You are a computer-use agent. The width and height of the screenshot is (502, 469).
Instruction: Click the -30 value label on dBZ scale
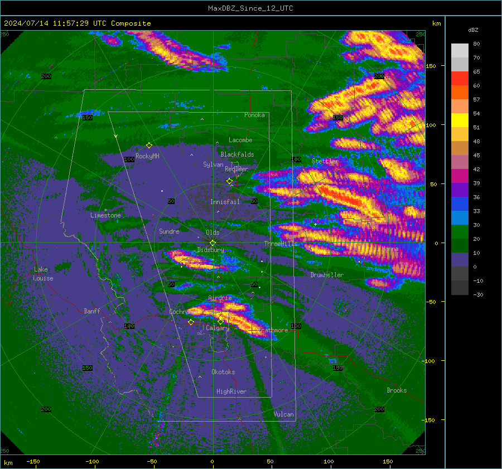pos(478,294)
